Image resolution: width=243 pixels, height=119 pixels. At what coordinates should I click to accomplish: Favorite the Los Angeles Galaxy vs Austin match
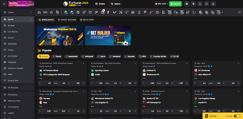238,91
